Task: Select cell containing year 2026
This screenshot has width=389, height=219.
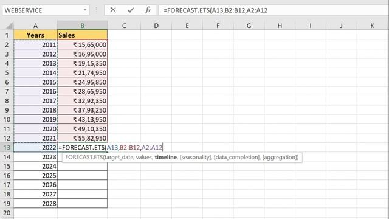Action: point(35,185)
